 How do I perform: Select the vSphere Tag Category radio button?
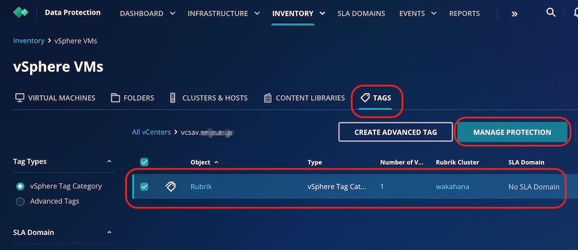20,186
